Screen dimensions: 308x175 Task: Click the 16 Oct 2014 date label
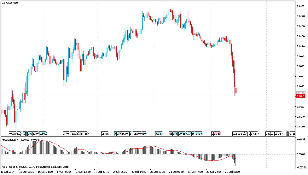coord(7,172)
